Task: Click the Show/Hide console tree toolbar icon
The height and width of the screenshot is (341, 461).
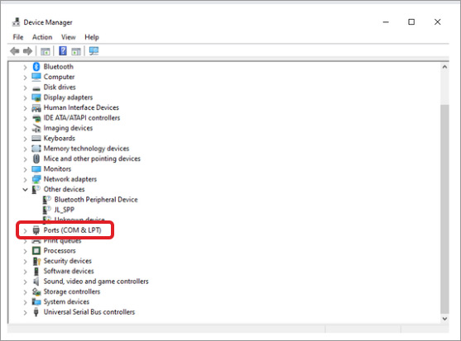Action: coord(46,51)
